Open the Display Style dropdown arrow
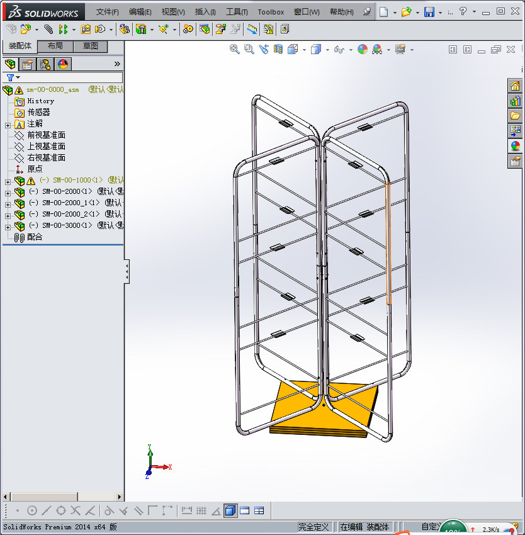The width and height of the screenshot is (525, 535). (327, 50)
